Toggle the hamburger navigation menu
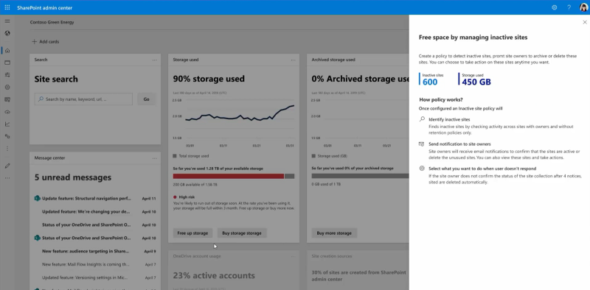 pyautogui.click(x=7, y=21)
